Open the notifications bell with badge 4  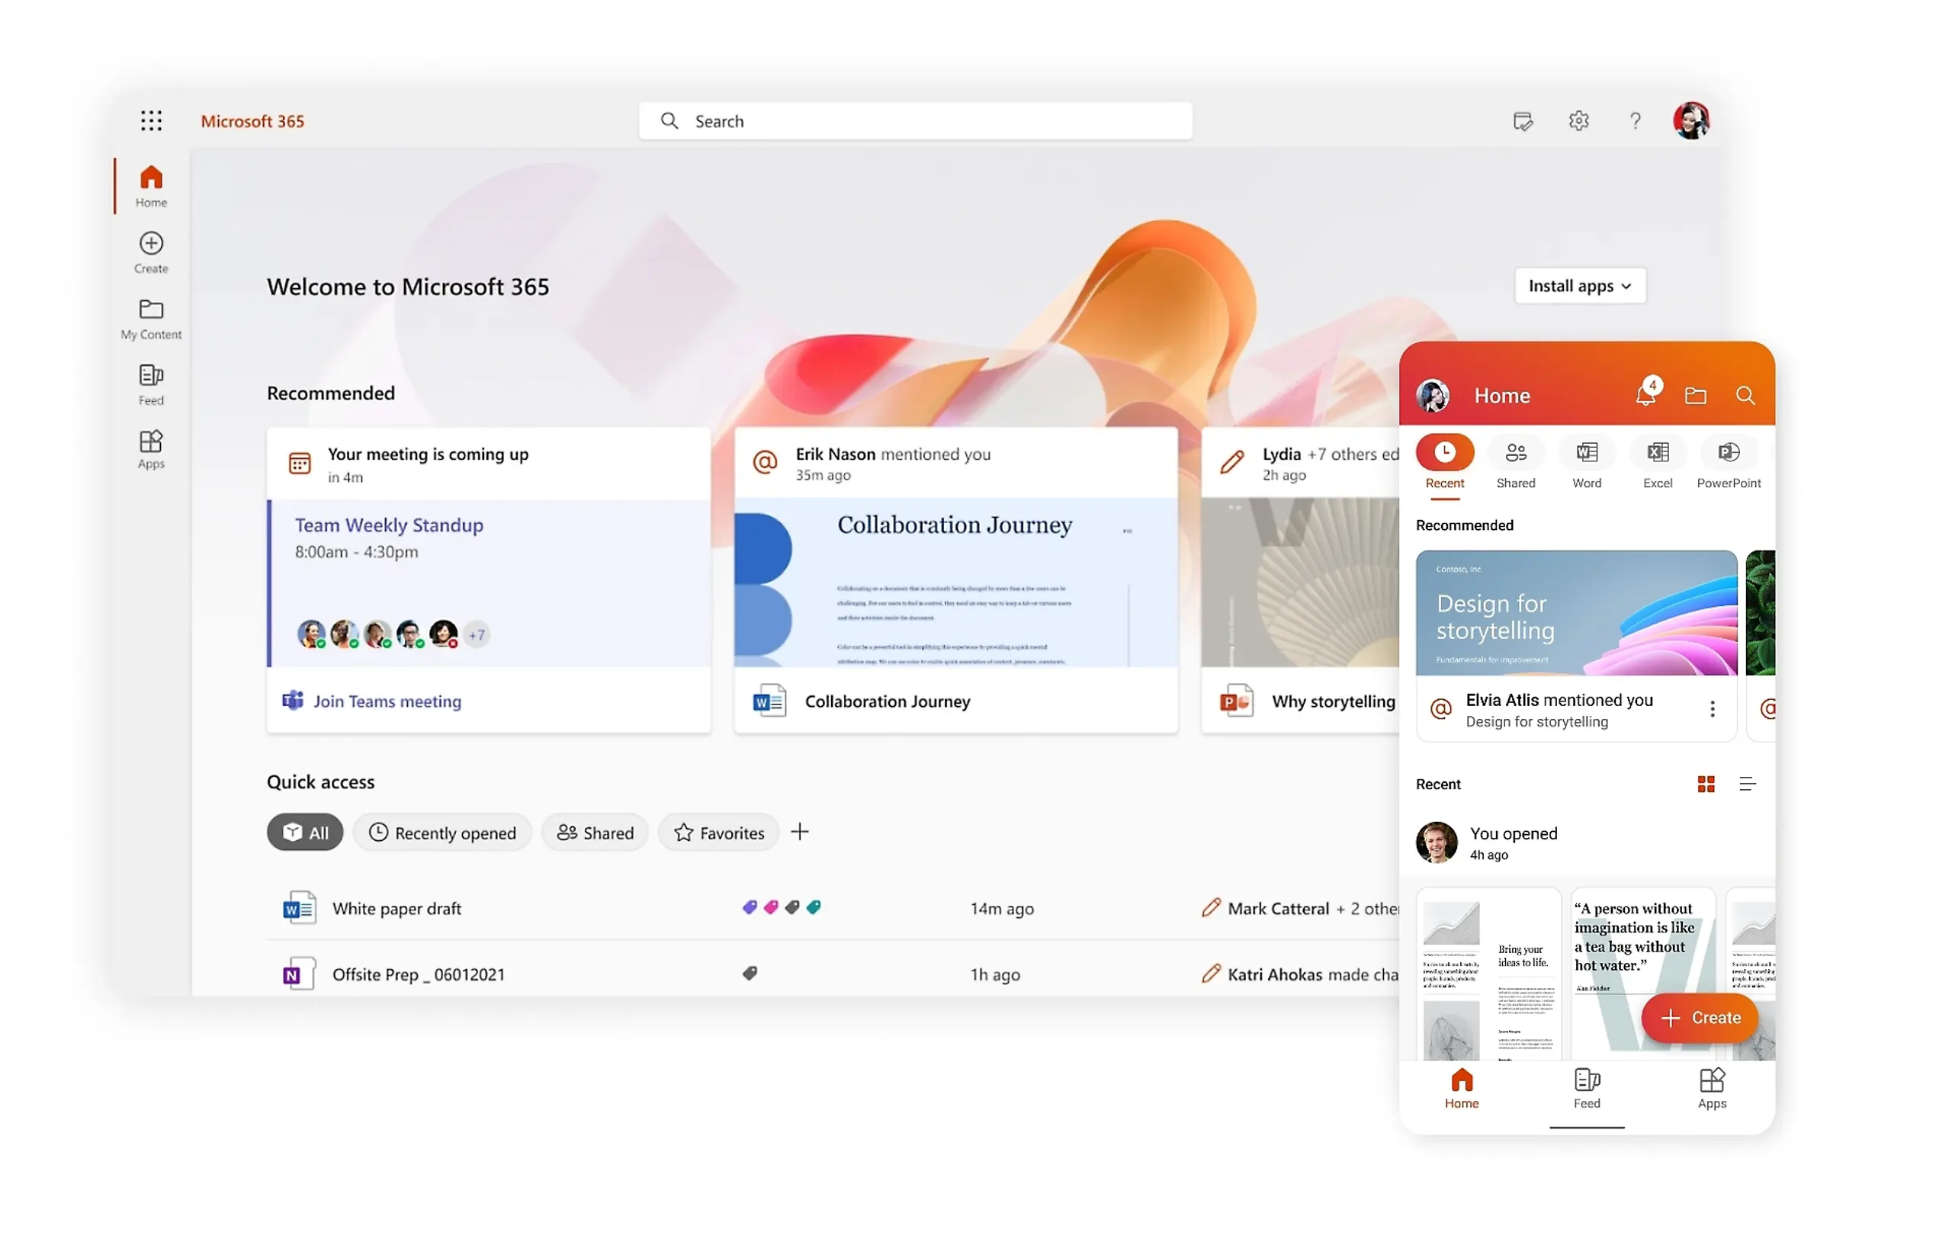pyautogui.click(x=1646, y=393)
